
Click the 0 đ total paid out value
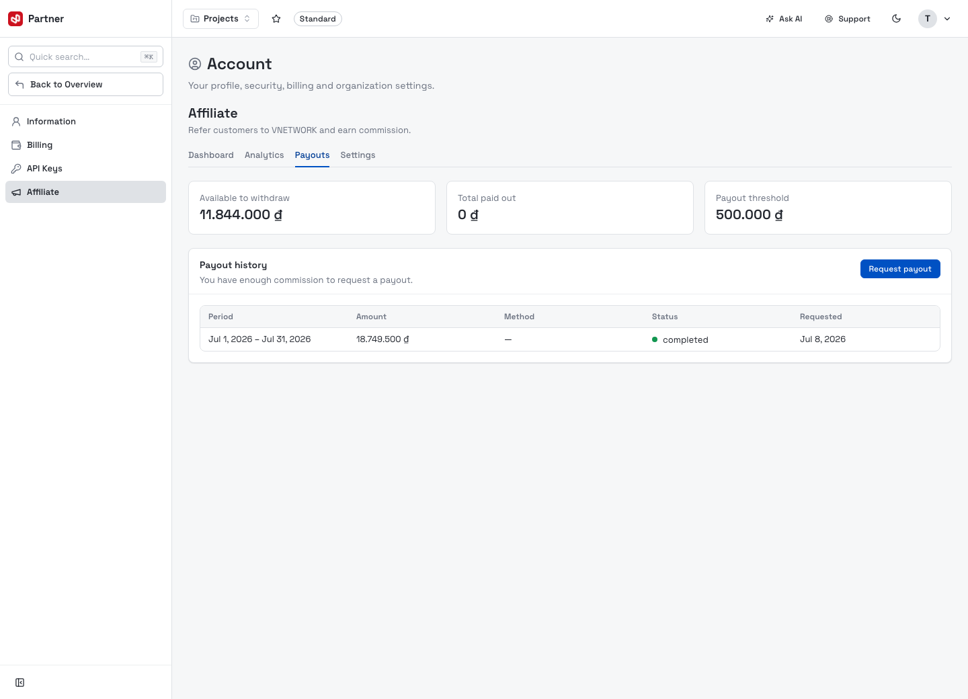468,215
